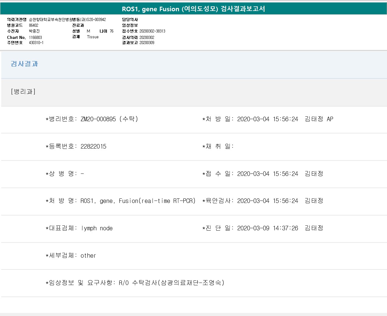Select the '*접 수 일:' date 2020-03-04 15:56:24
The image size is (387, 316).
(268, 174)
